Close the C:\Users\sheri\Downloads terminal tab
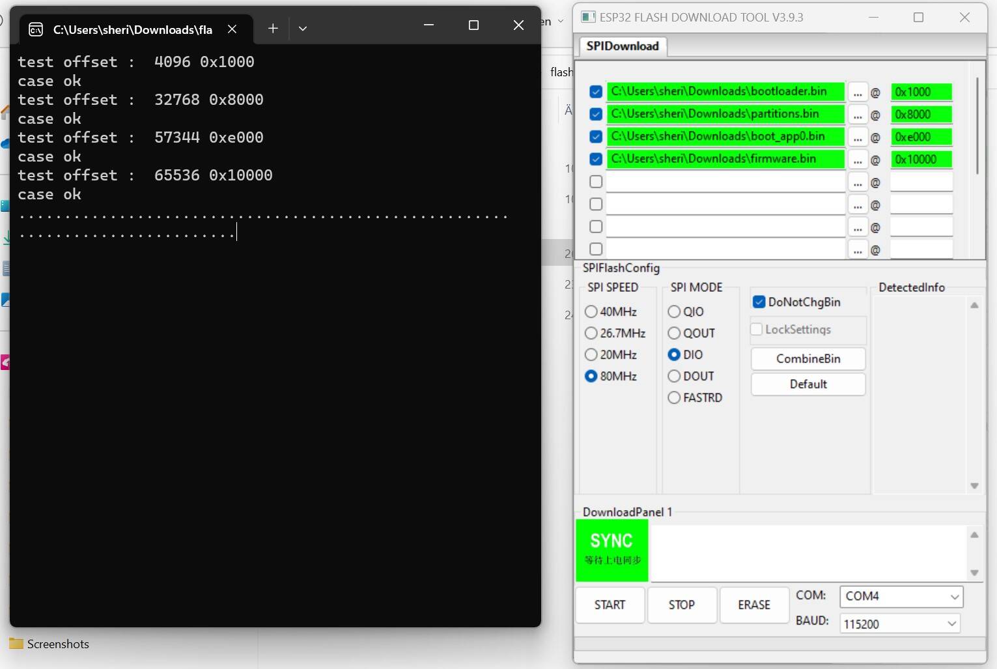Screen dimensions: 997x669 [x=232, y=29]
